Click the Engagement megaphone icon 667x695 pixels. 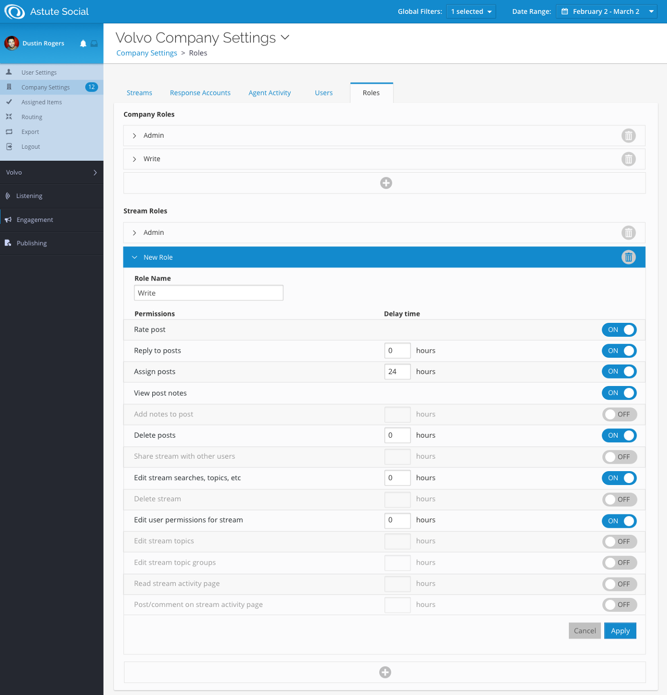point(8,220)
